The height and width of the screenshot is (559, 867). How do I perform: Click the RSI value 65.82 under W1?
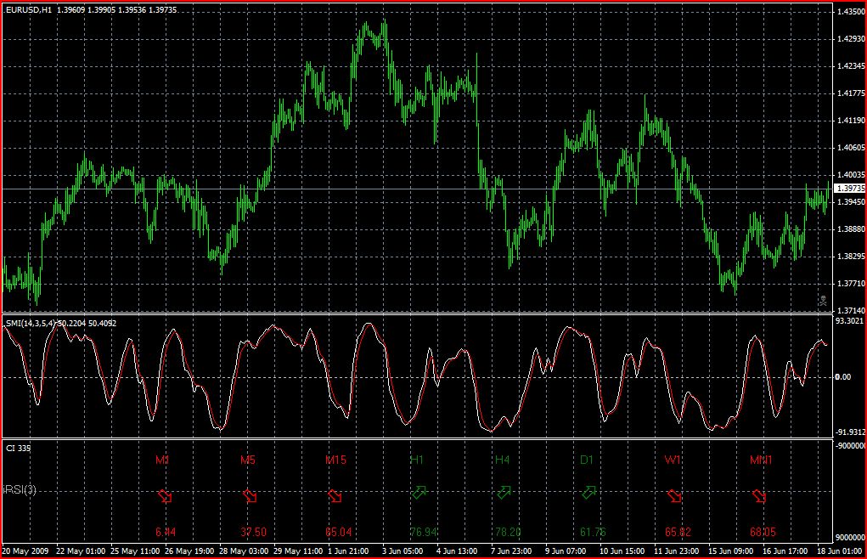[x=678, y=532]
